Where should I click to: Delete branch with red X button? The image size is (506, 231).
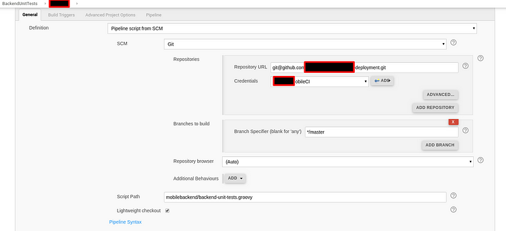tap(453, 122)
